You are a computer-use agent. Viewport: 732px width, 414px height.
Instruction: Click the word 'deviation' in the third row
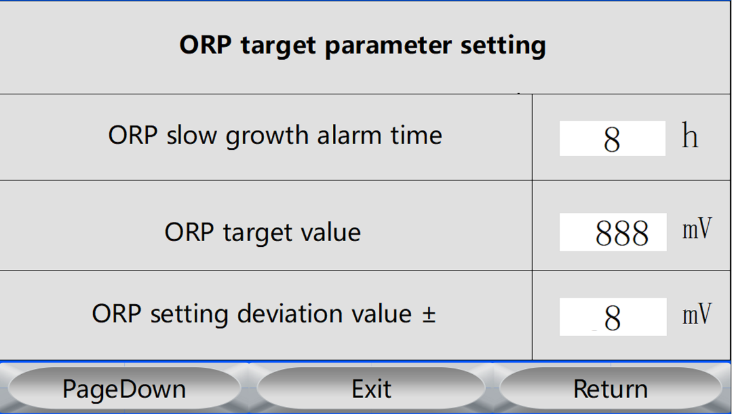pos(291,313)
